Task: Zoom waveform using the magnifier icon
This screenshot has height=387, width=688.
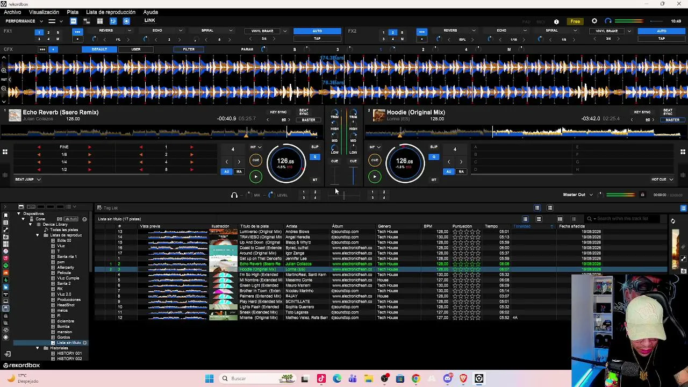Action: click(x=4, y=70)
